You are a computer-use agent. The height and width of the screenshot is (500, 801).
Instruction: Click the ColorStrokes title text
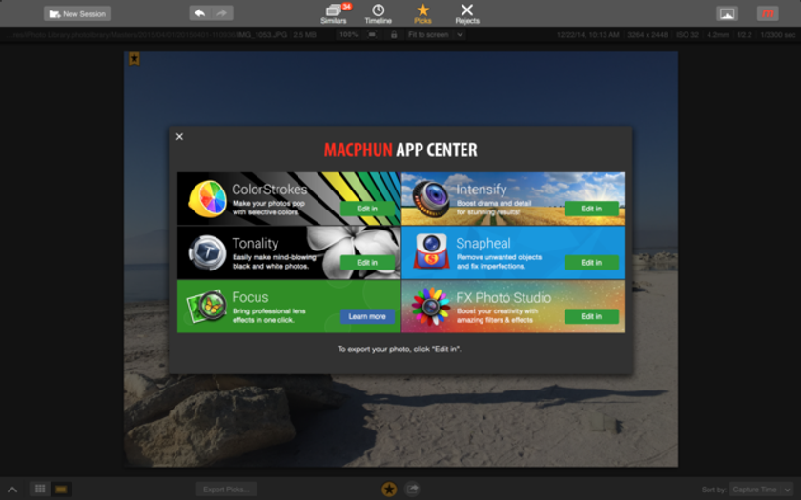[270, 190]
